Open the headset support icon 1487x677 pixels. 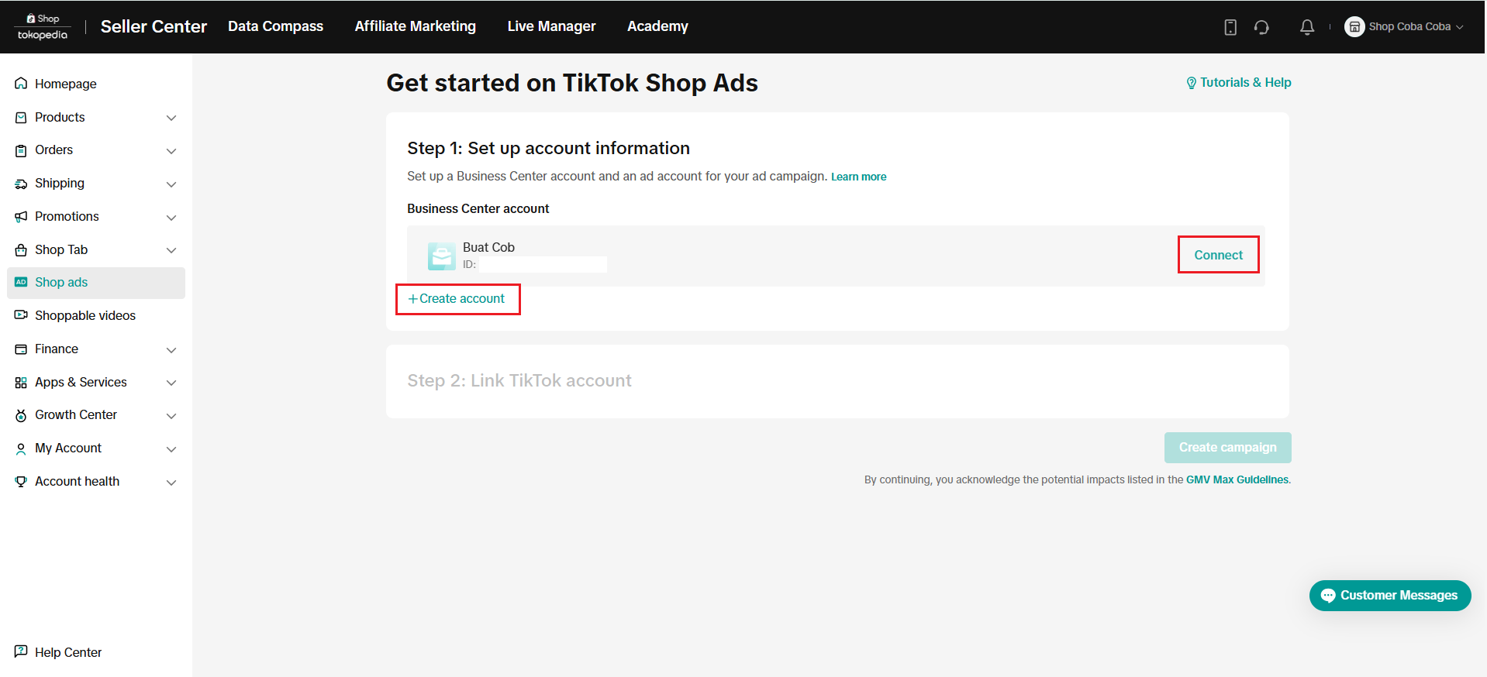1261,27
